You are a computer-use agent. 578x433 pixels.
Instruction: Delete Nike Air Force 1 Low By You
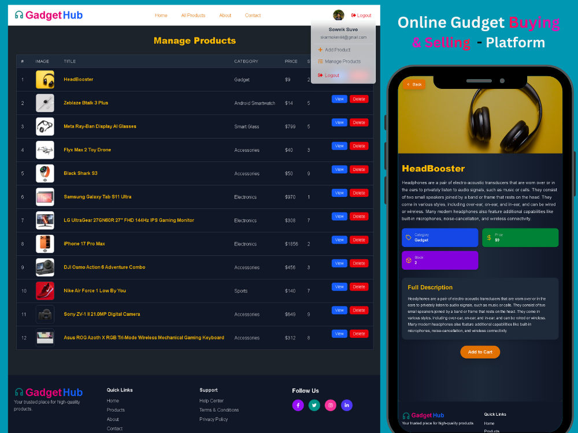pyautogui.click(x=359, y=287)
